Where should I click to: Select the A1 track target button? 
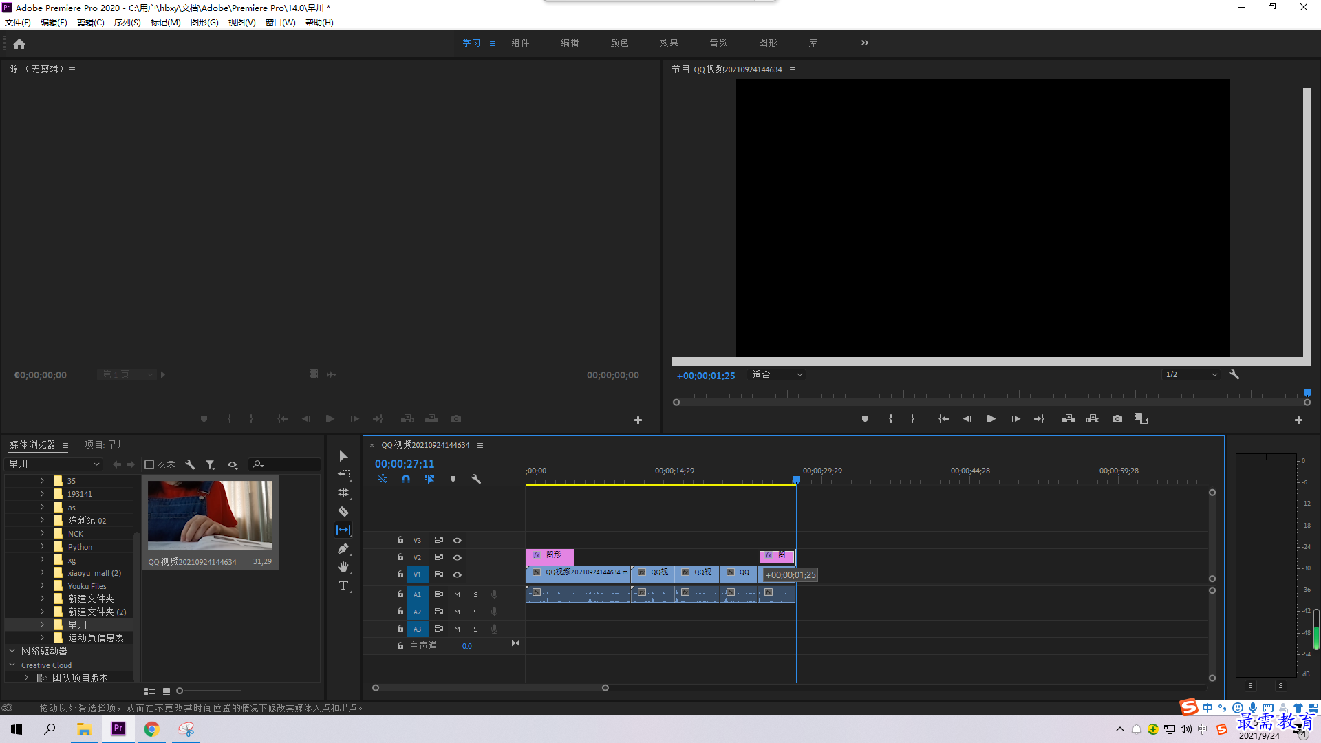[x=417, y=594]
